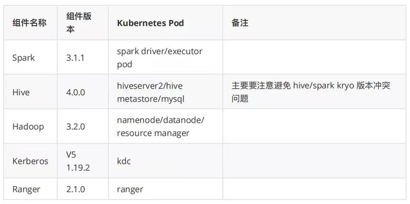Click the Hive version 4.0.0 cell
This screenshot has height=204, width=410.
tap(83, 92)
